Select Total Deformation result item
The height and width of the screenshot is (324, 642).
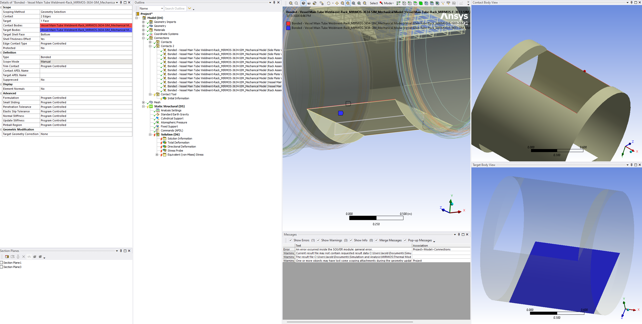(x=178, y=143)
